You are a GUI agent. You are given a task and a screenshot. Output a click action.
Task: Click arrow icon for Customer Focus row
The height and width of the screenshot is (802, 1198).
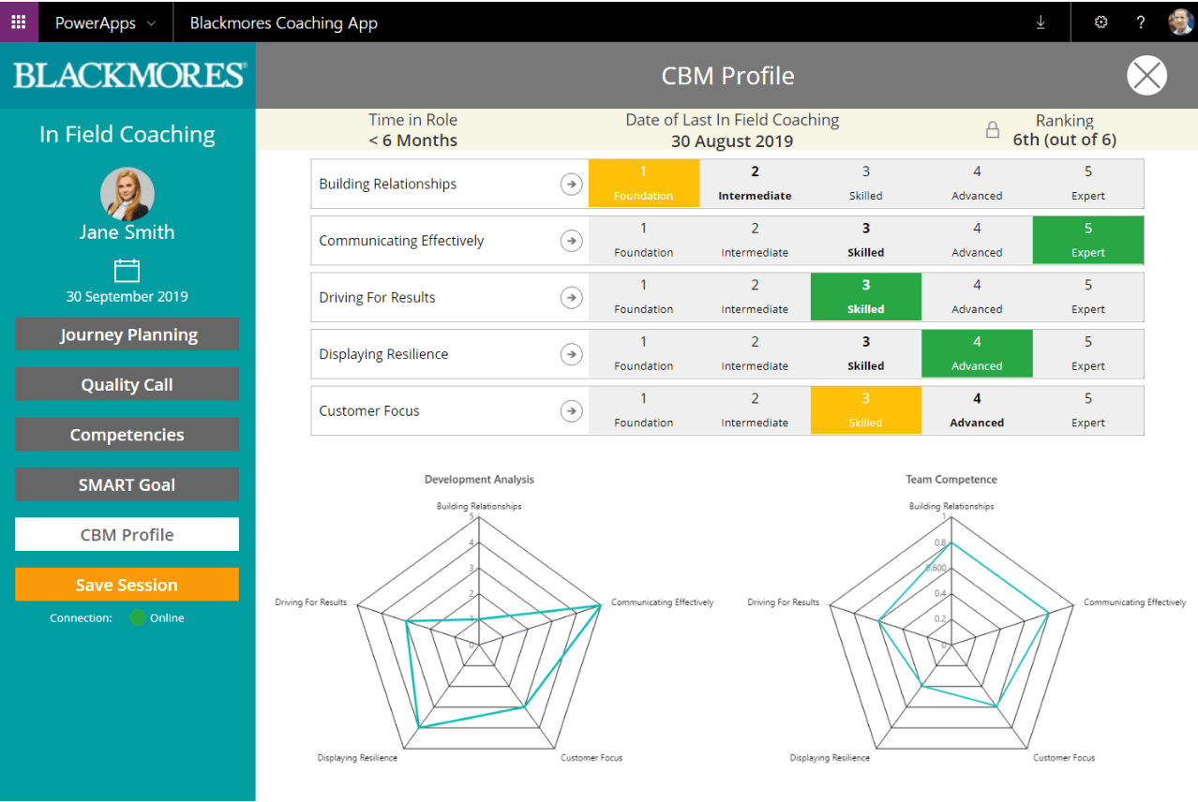(x=571, y=411)
